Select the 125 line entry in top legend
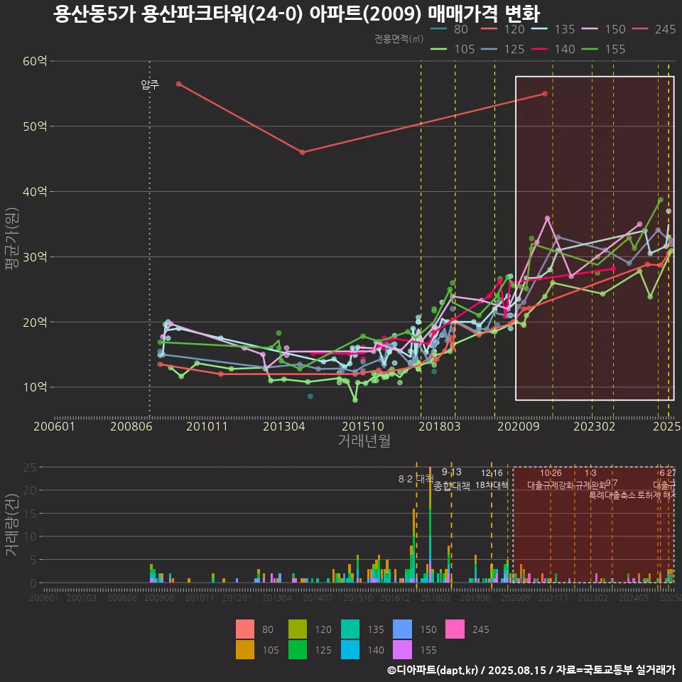This screenshot has width=682, height=682. (503, 49)
